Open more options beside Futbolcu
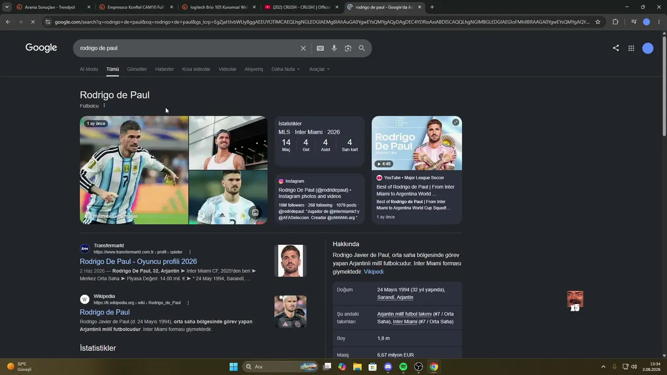Viewport: 667px width, 375px height. [104, 106]
